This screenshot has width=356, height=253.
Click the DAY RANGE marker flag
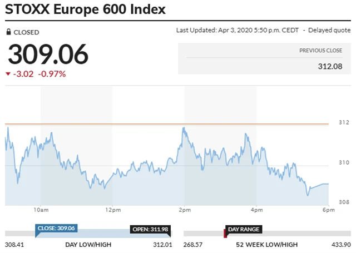coord(244,229)
